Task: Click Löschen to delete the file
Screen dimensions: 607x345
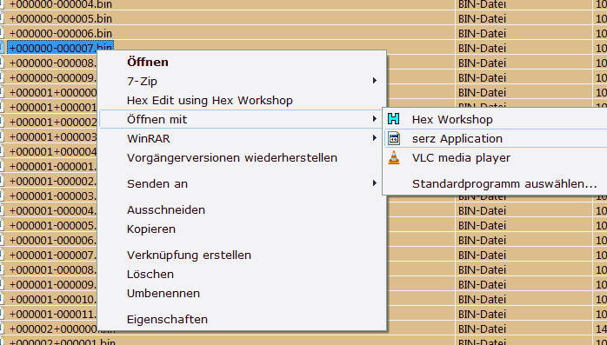Action: (x=150, y=275)
